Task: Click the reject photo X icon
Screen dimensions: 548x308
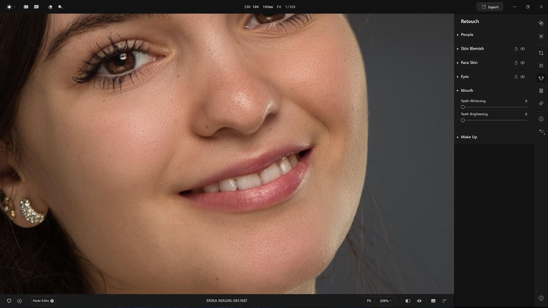Action: coord(20,301)
